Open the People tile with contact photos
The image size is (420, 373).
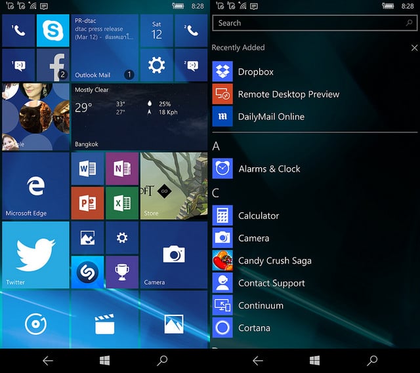coord(35,117)
